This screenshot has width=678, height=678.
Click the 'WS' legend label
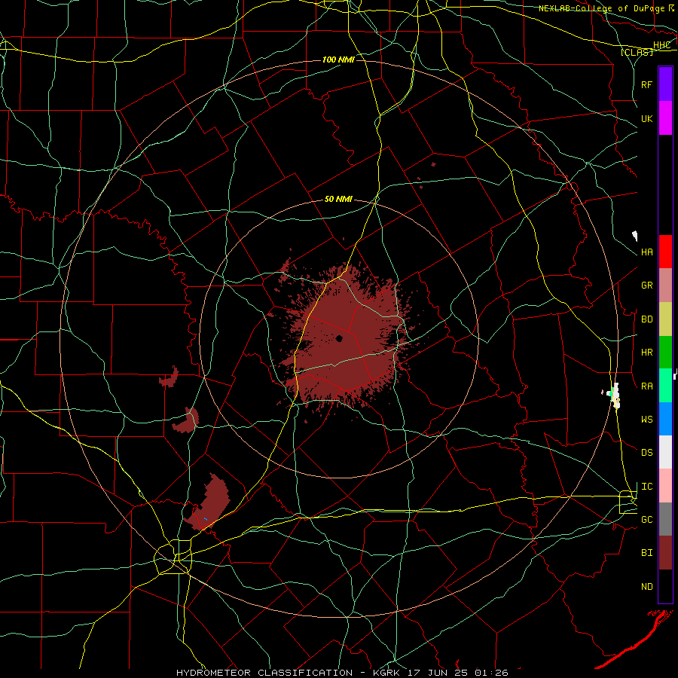tap(647, 420)
